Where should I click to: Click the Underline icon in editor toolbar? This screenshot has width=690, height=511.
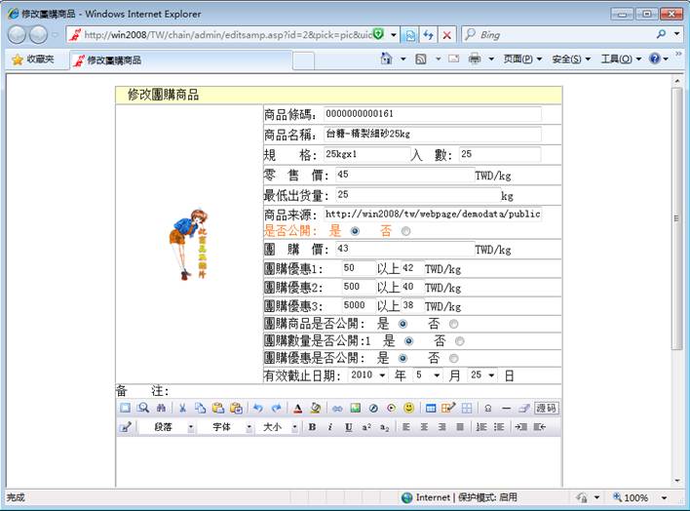[x=348, y=427]
